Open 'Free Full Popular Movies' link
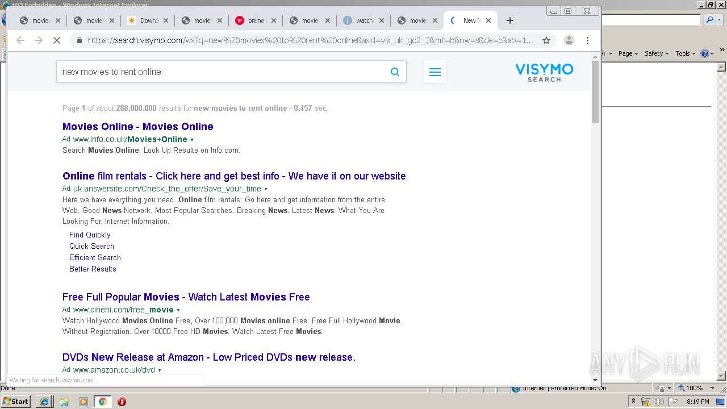The image size is (727, 409). (x=186, y=297)
